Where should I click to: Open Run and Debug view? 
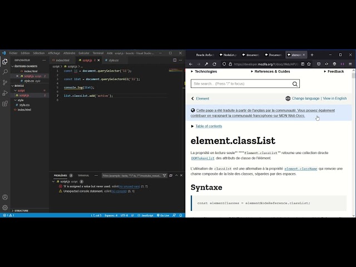5,93
